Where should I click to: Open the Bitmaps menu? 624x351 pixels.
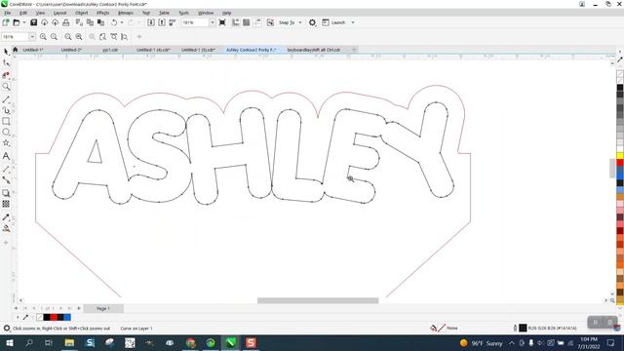click(x=126, y=13)
